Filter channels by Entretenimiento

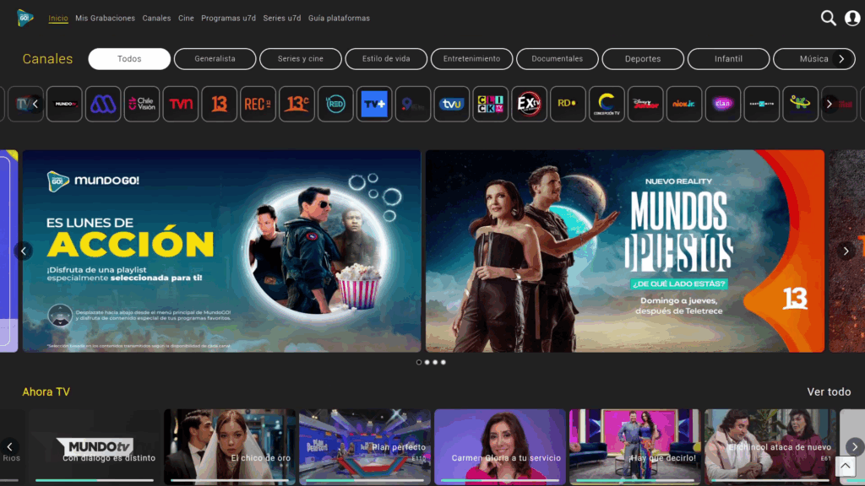(471, 59)
